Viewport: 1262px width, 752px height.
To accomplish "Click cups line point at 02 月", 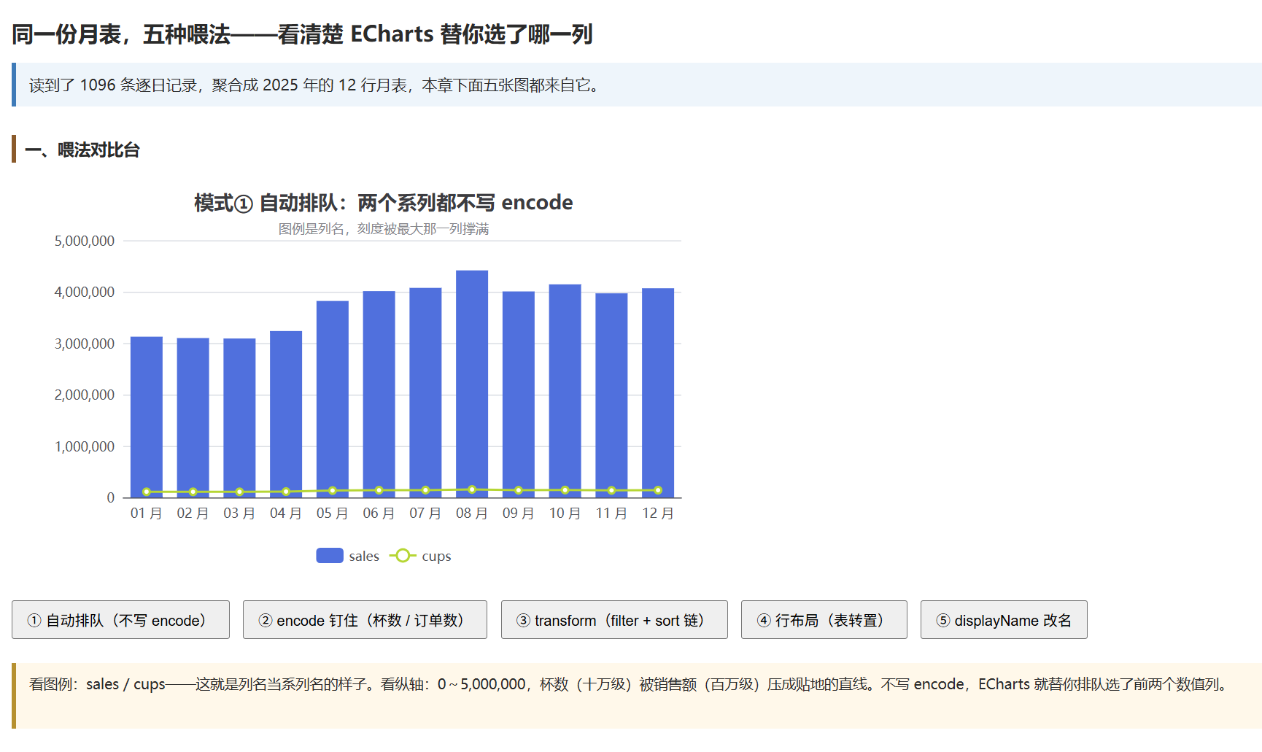I will tap(193, 492).
